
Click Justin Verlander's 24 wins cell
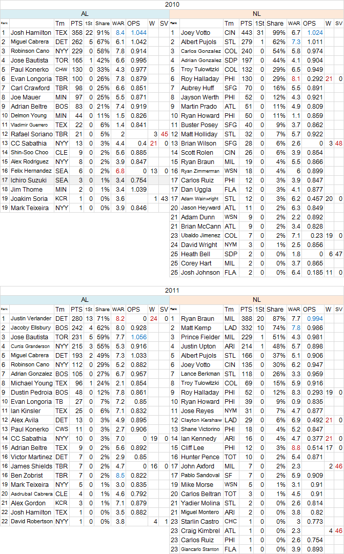click(153, 318)
